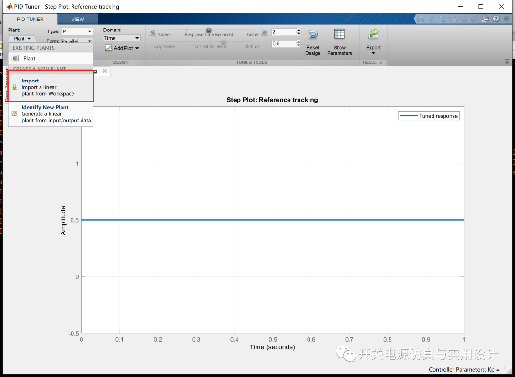Select Import plant from Workspace
This screenshot has width=515, height=377.
click(51, 87)
